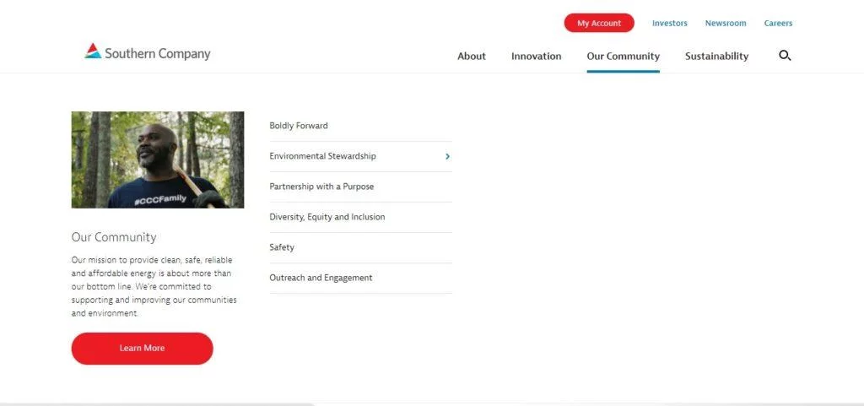Open the About menu
This screenshot has width=864, height=406.
click(472, 57)
